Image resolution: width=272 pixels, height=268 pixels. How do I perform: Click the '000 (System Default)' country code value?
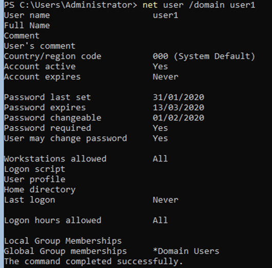(x=204, y=56)
